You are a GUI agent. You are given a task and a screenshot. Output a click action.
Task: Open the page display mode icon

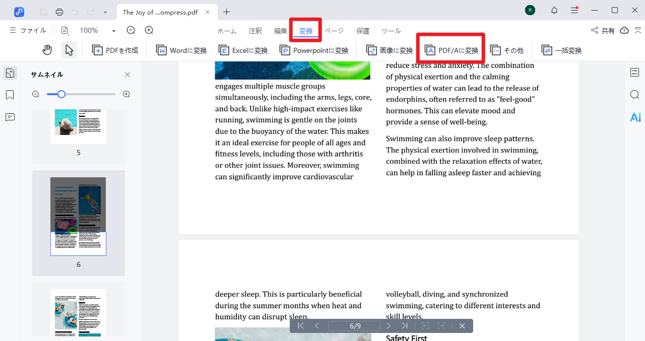point(65,31)
